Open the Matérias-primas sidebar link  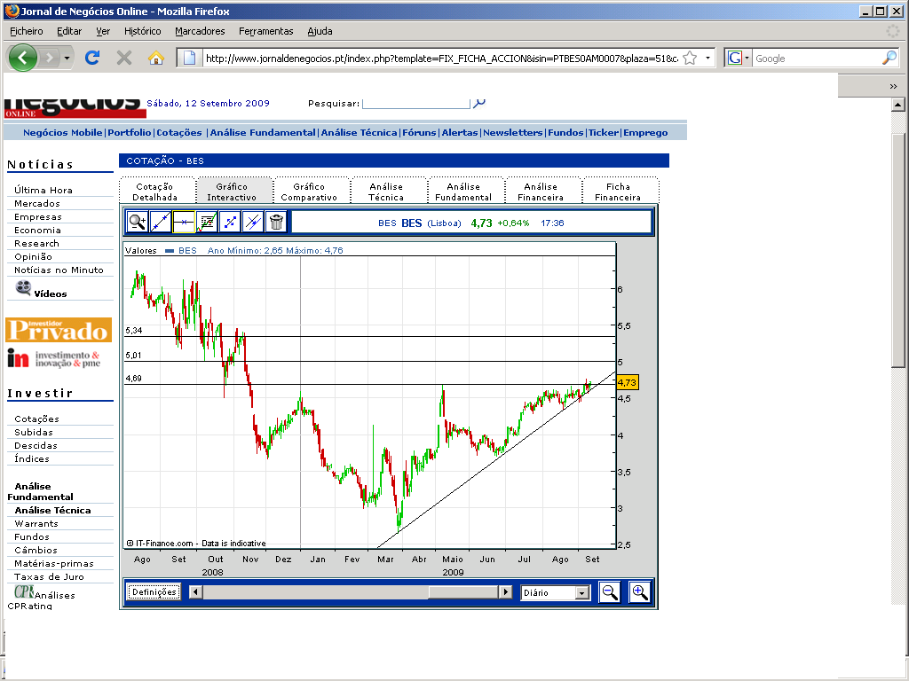click(54, 563)
